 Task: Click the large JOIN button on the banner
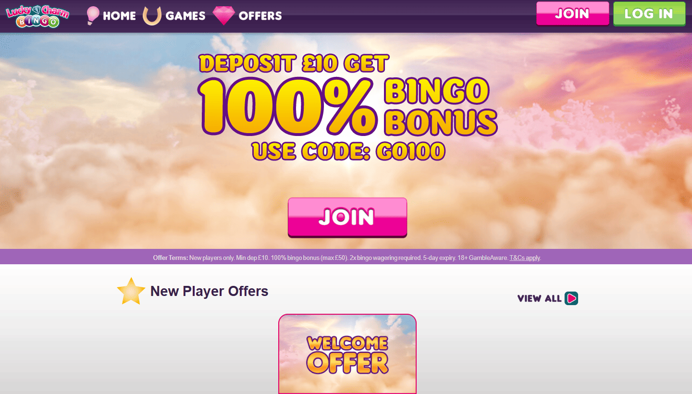(347, 217)
